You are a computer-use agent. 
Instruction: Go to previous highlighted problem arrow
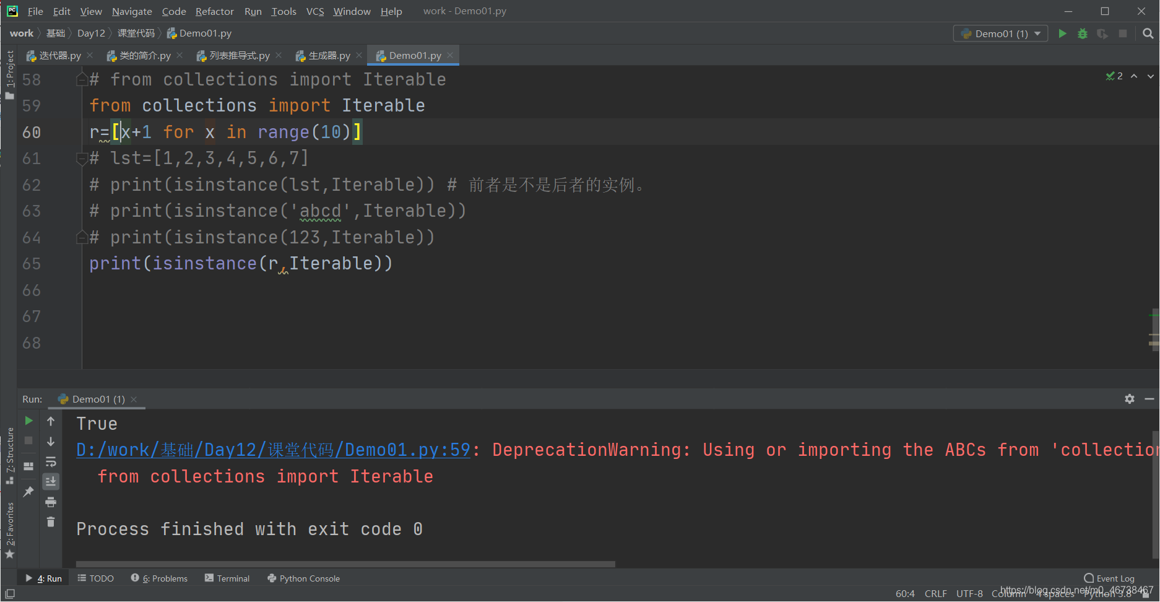(1134, 76)
